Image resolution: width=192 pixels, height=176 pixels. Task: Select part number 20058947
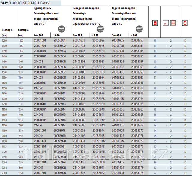pos(98,146)
